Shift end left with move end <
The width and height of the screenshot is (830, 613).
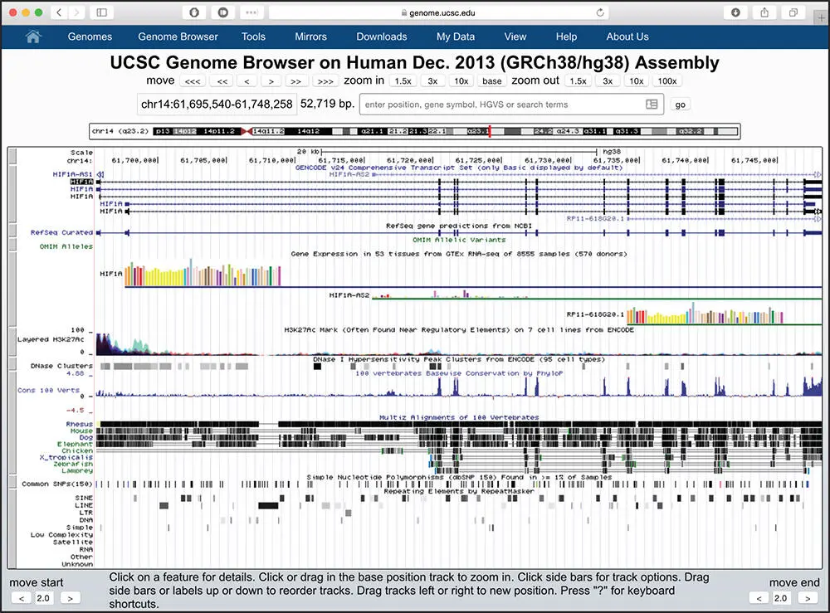point(759,598)
